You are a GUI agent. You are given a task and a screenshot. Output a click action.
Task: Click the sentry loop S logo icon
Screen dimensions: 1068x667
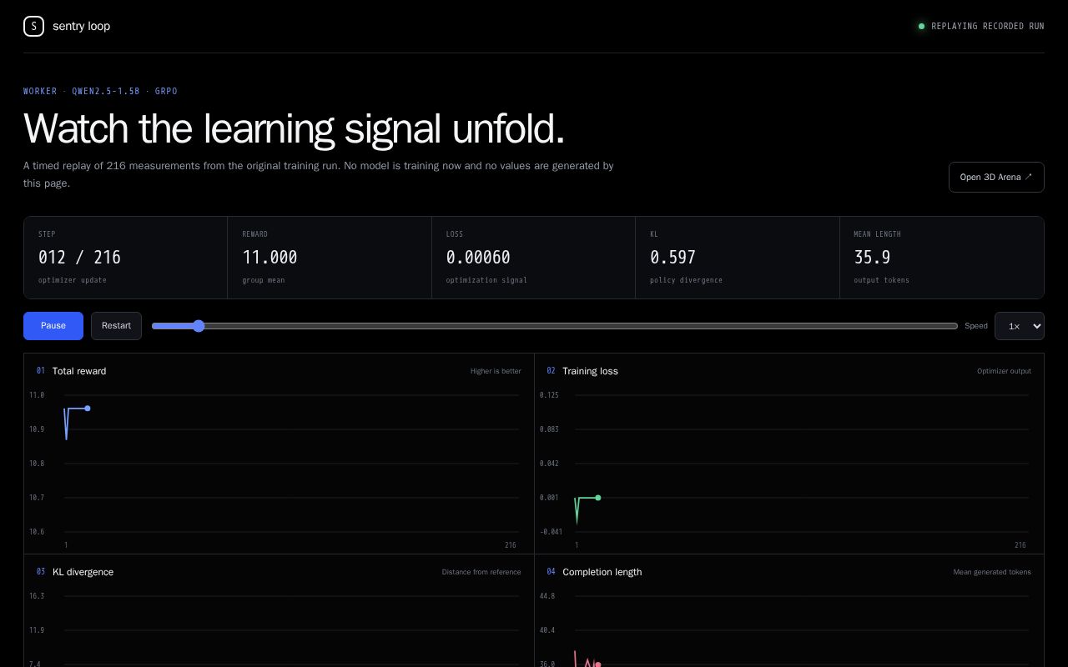[x=33, y=26]
